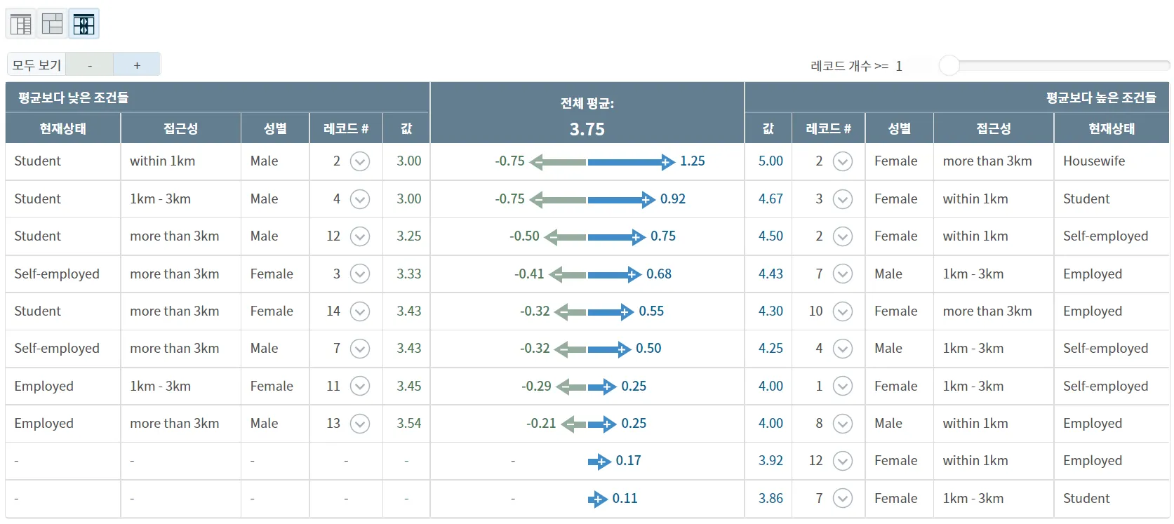Click the right 성별 column header
The image size is (1174, 524).
pyautogui.click(x=899, y=128)
